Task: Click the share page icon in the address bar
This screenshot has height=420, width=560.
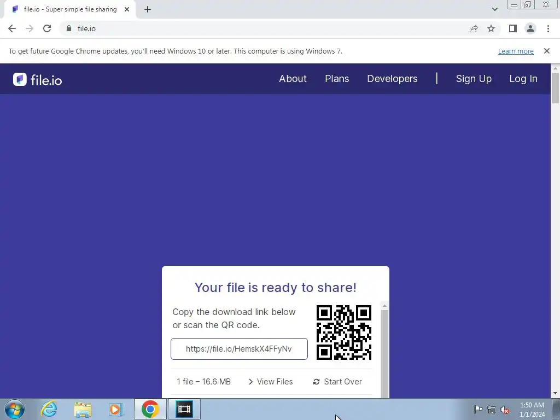Action: [x=474, y=28]
